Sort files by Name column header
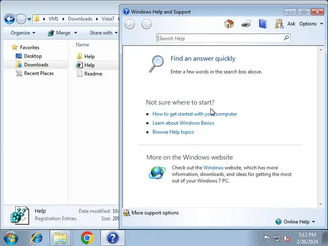Viewport: 328px width, 246px height. click(82, 45)
